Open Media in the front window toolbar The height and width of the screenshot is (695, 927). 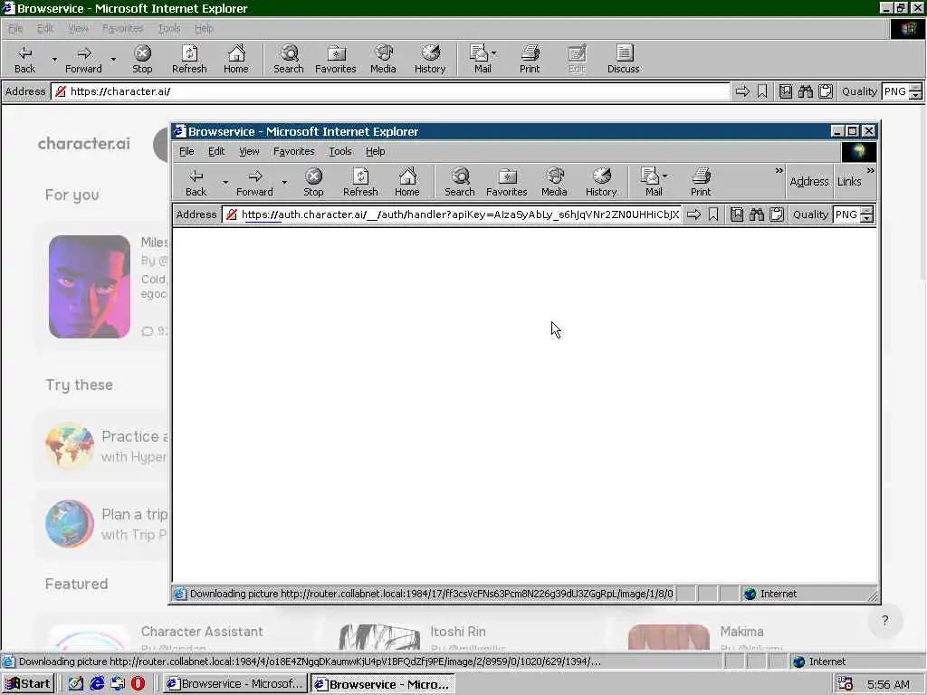[x=554, y=182]
